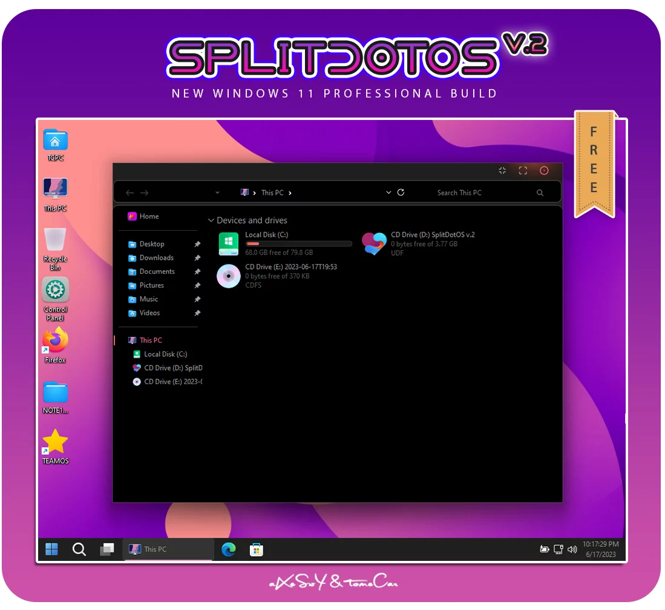Click '0 bytes free of 370 KB' text
665x610 pixels.
pos(277,276)
